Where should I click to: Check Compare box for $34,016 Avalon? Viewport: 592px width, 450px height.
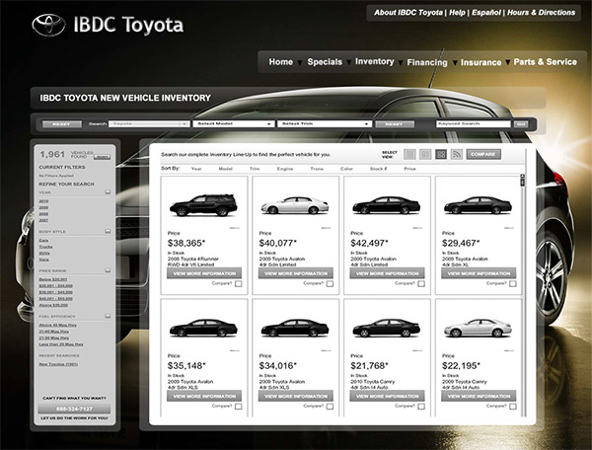[x=330, y=407]
